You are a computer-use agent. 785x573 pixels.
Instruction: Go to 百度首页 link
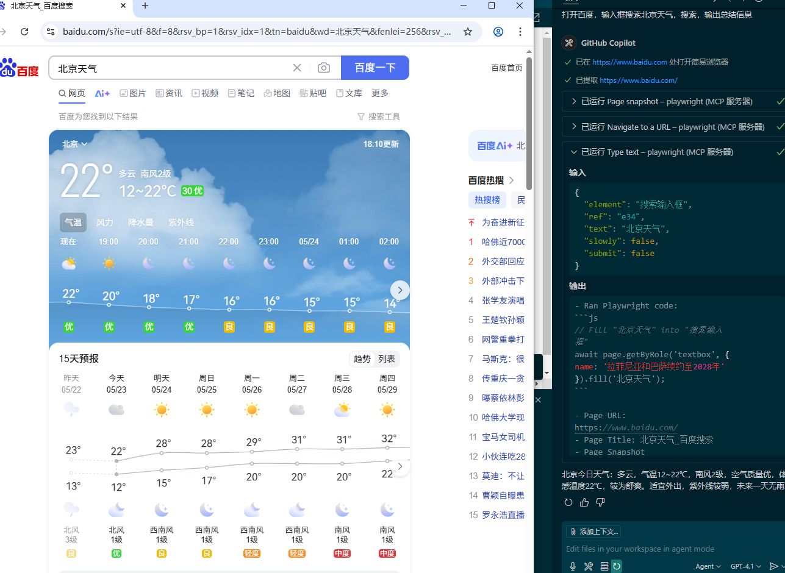click(507, 68)
